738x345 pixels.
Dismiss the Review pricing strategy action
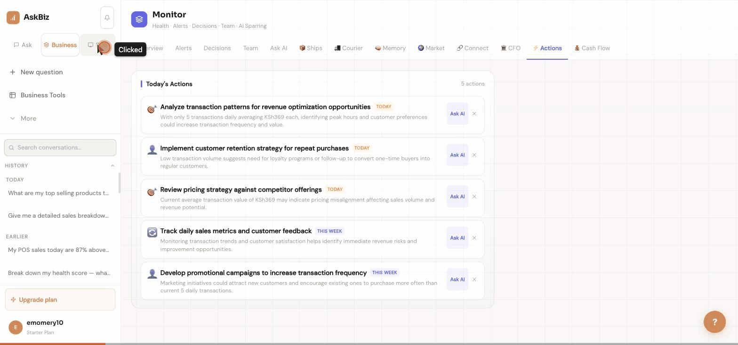pos(474,196)
